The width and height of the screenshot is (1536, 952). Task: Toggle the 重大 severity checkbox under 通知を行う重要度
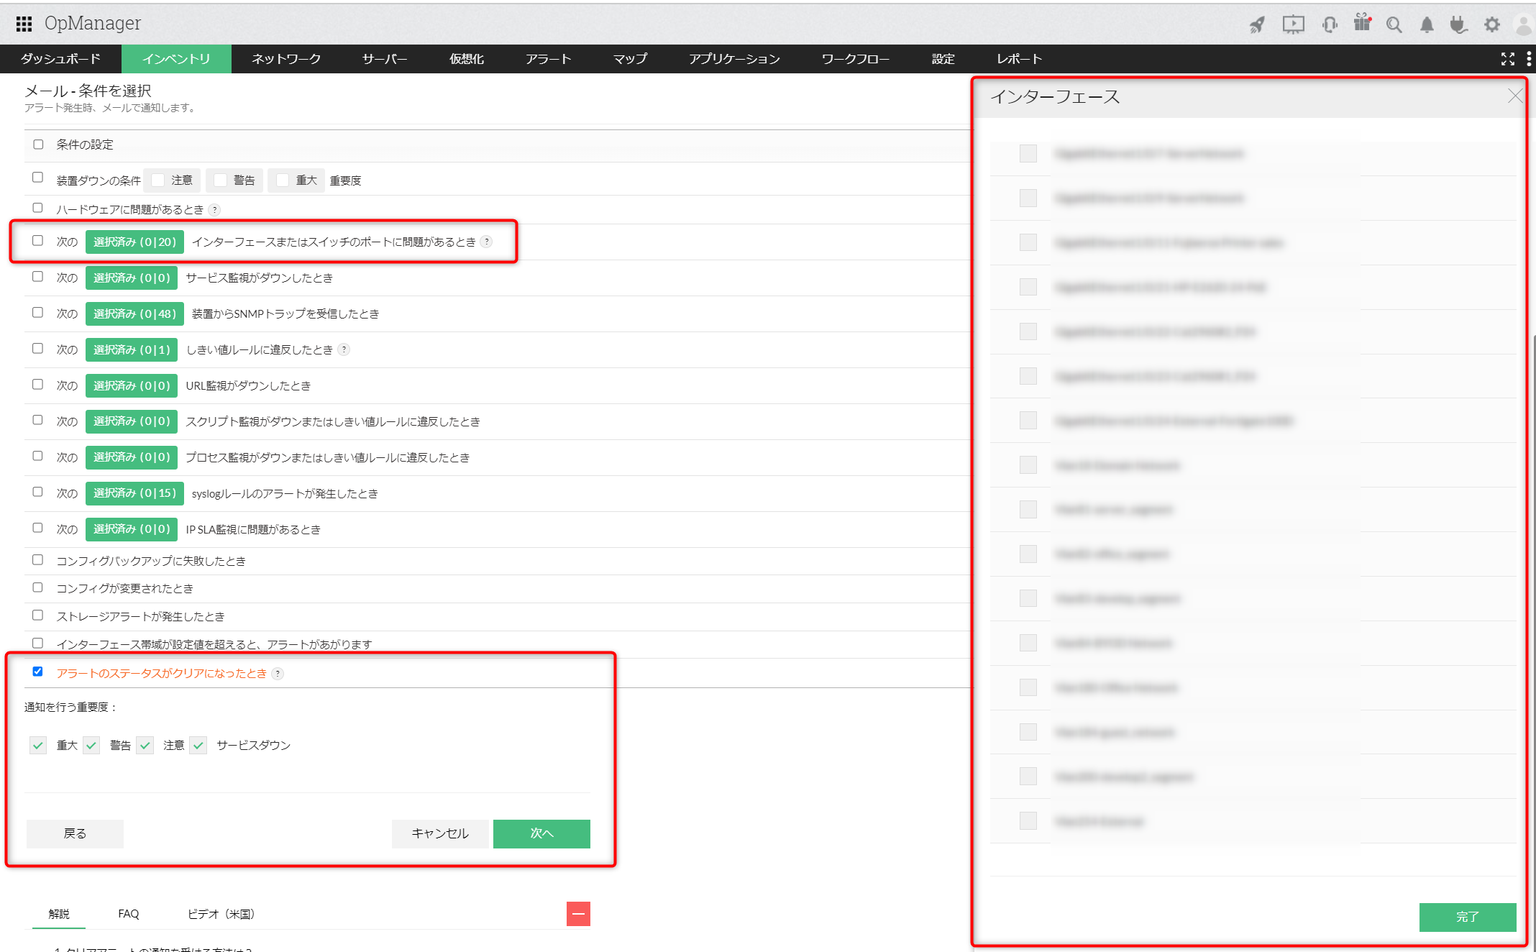point(38,745)
